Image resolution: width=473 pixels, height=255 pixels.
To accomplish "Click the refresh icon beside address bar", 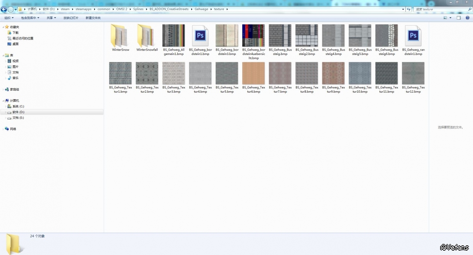I will 408,9.
